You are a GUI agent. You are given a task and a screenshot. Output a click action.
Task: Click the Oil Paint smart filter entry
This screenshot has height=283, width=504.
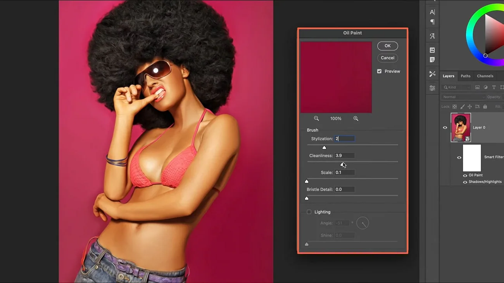click(475, 175)
